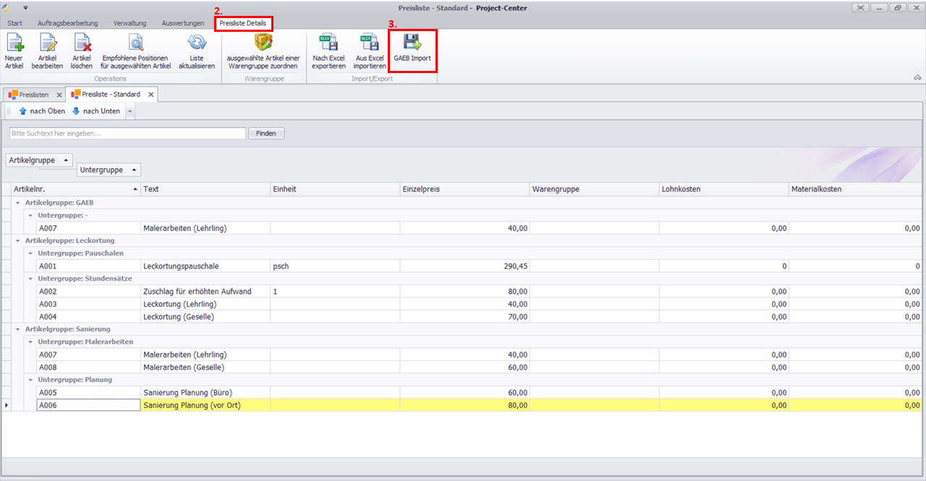This screenshot has width=926, height=481.
Task: Switch to the Auftragsbearbeitung ribbon tab
Action: pos(67,23)
